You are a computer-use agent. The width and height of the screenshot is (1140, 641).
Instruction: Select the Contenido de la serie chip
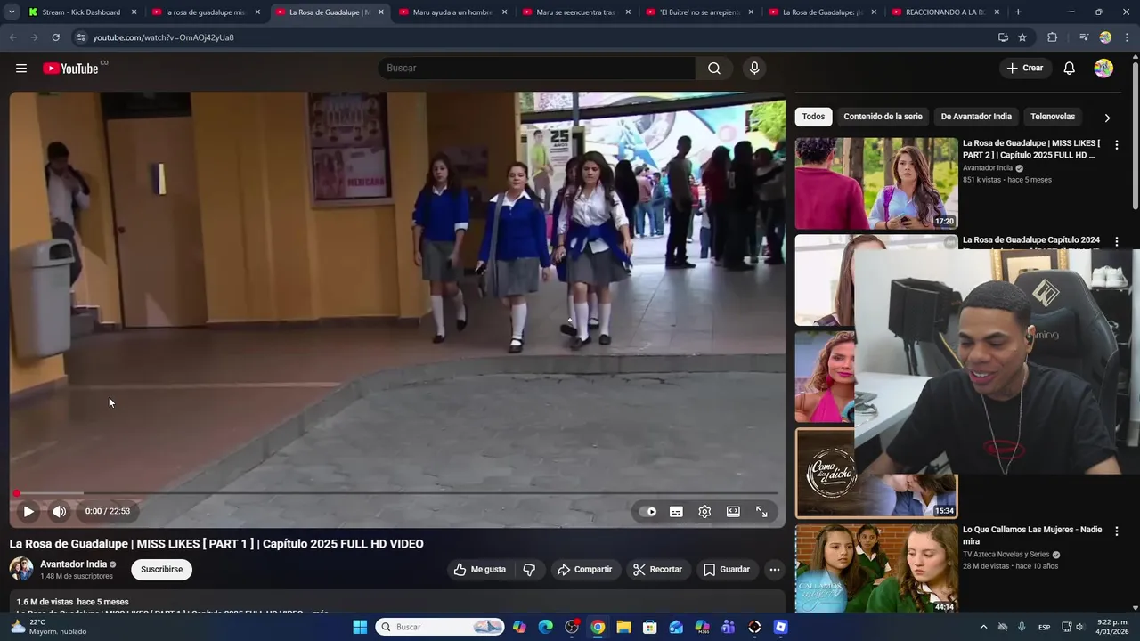pos(883,117)
